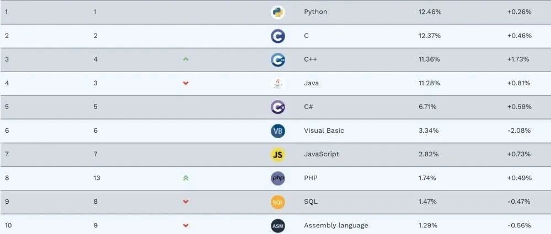Click the red down arrow in SQL row
551x234 pixels.
(186, 202)
